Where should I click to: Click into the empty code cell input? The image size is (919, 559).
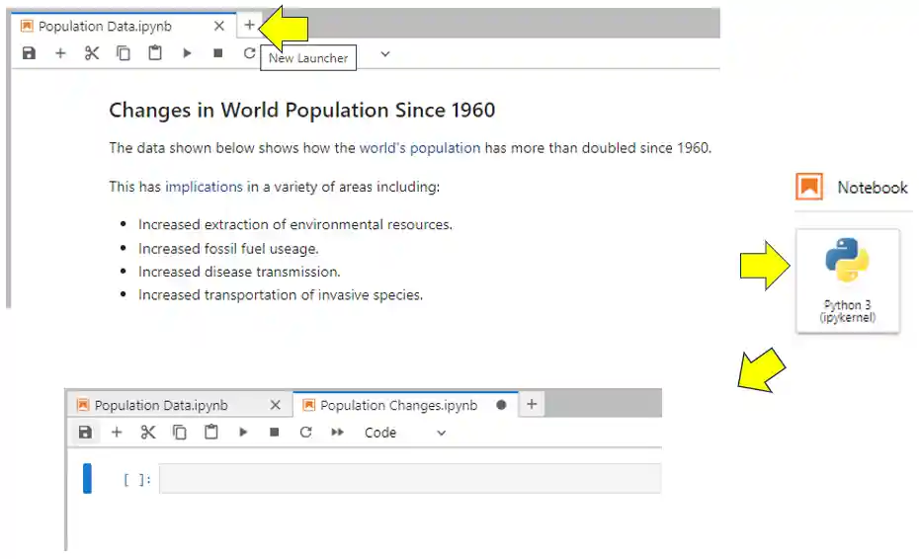click(x=410, y=479)
